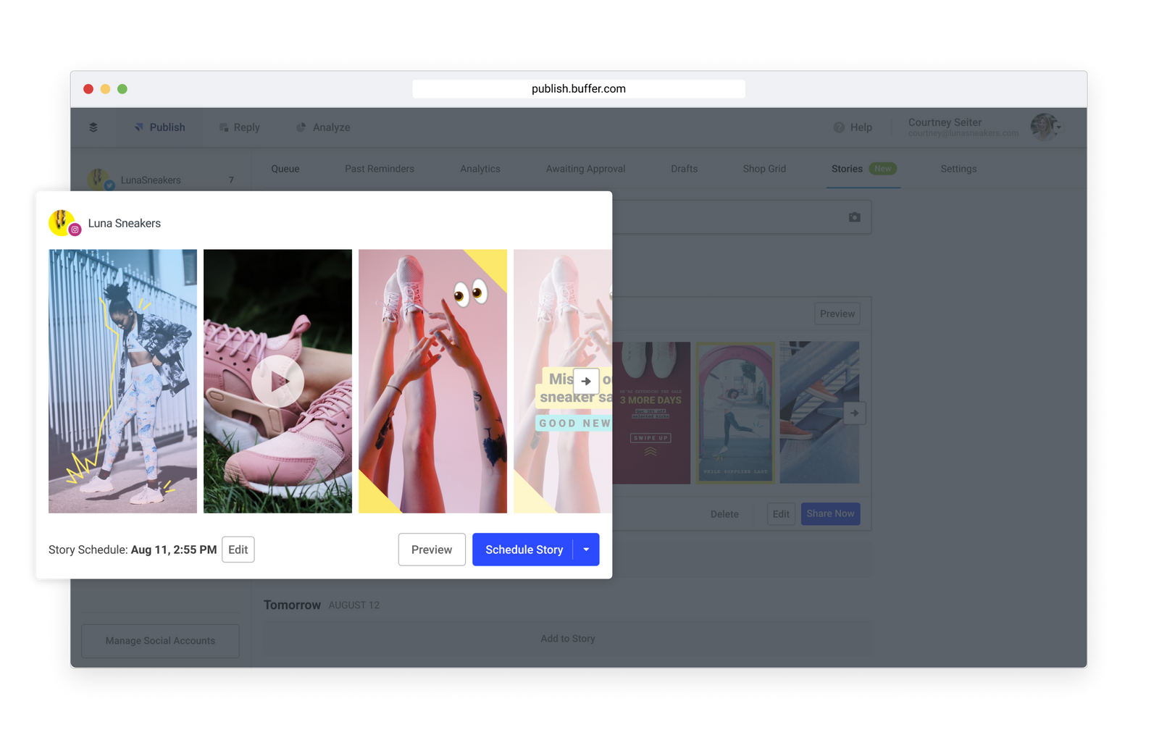Switch to the Analyze section
Image resolution: width=1159 pixels, height=740 pixels.
(x=323, y=127)
